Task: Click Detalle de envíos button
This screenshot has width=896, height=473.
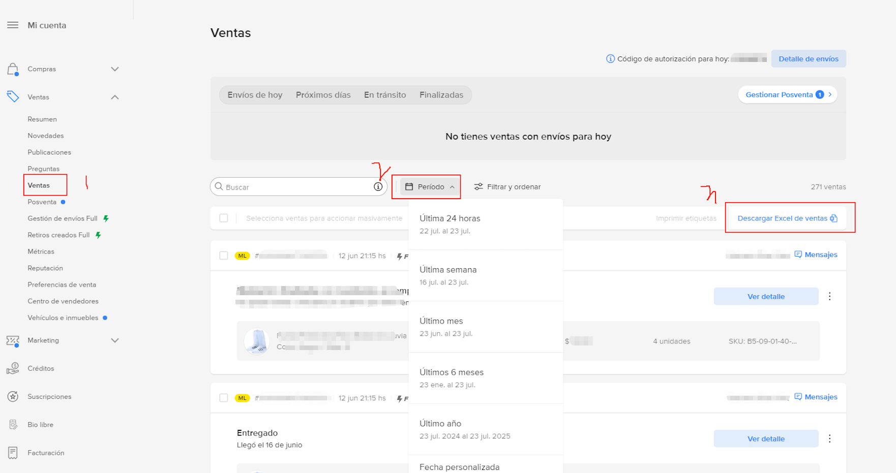Action: (x=809, y=59)
